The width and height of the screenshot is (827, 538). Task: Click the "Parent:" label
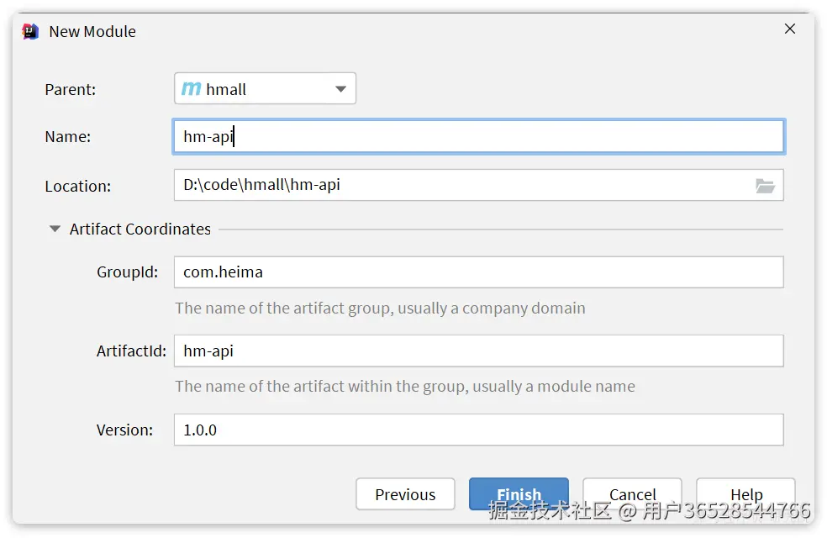click(71, 89)
